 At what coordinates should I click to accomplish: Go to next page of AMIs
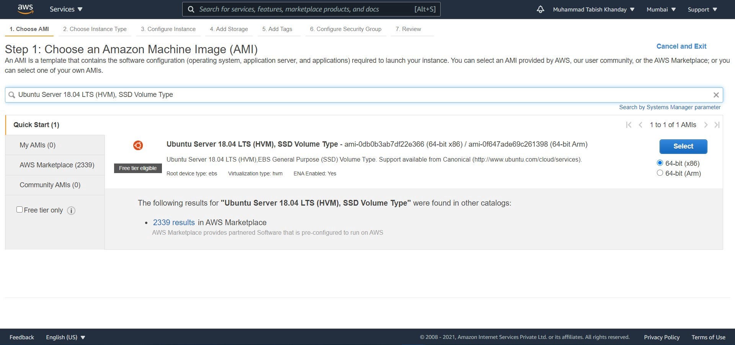click(x=706, y=125)
